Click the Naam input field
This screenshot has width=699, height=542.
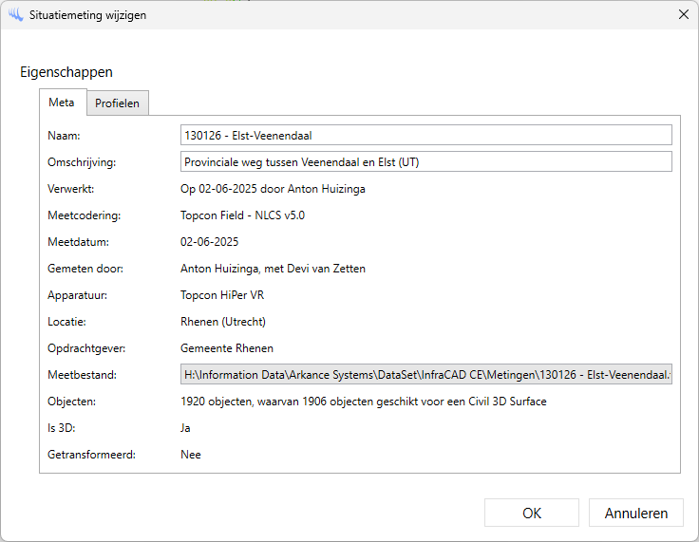425,136
